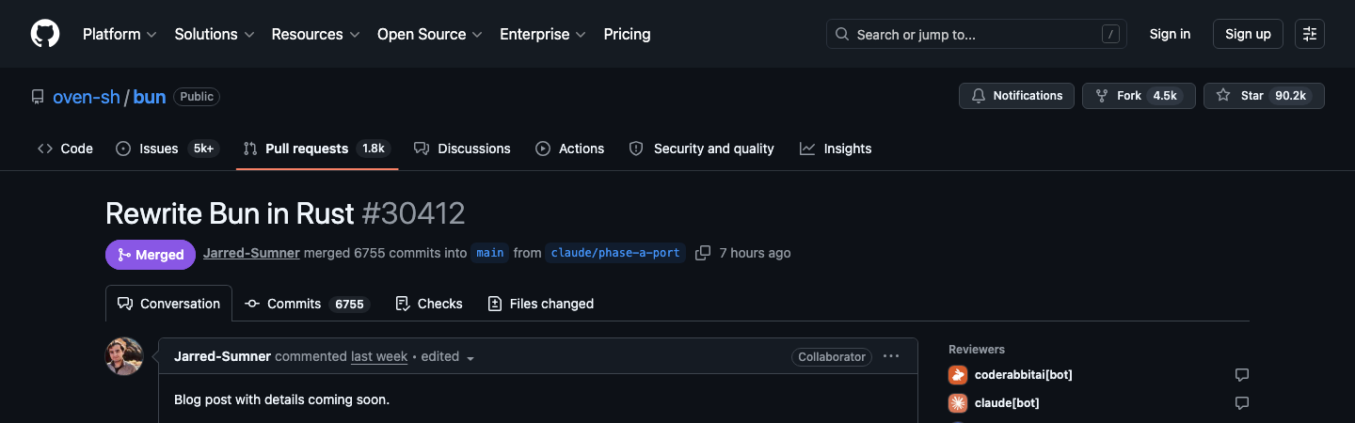Expand the Platform menu
Viewport: 1355px width, 423px height.
(x=119, y=34)
